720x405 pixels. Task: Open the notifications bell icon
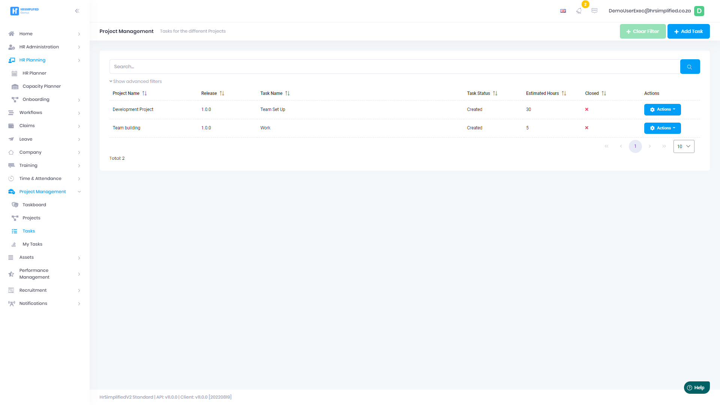point(579,11)
